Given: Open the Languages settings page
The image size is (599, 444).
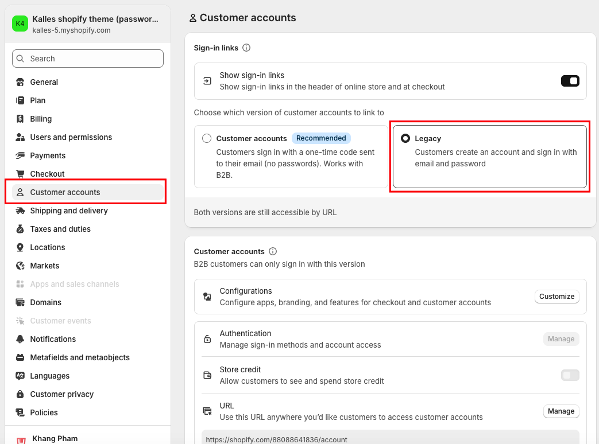Looking at the screenshot, I should [50, 376].
